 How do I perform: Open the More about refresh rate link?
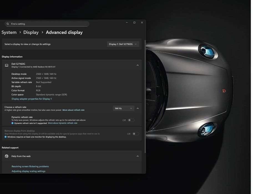74,110
